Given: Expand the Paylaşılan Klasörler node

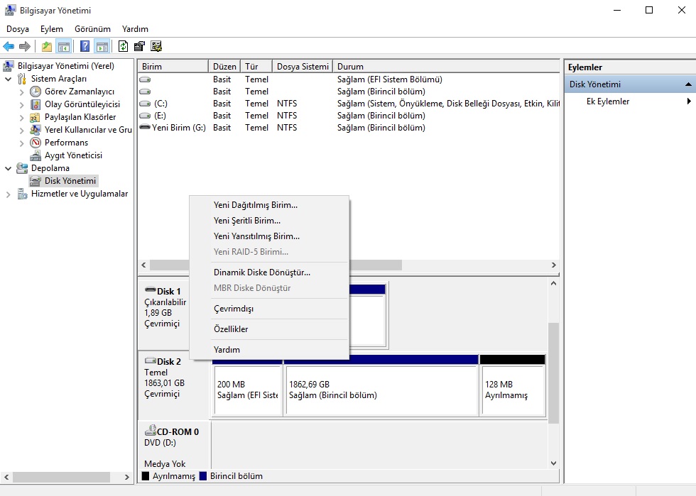Looking at the screenshot, I should [x=22, y=118].
